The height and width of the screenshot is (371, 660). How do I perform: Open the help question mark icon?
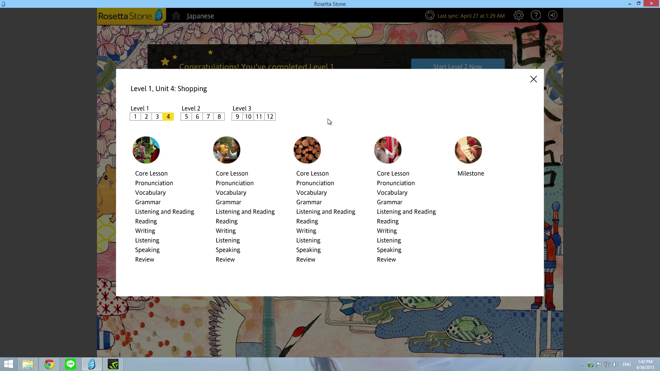pos(536,15)
